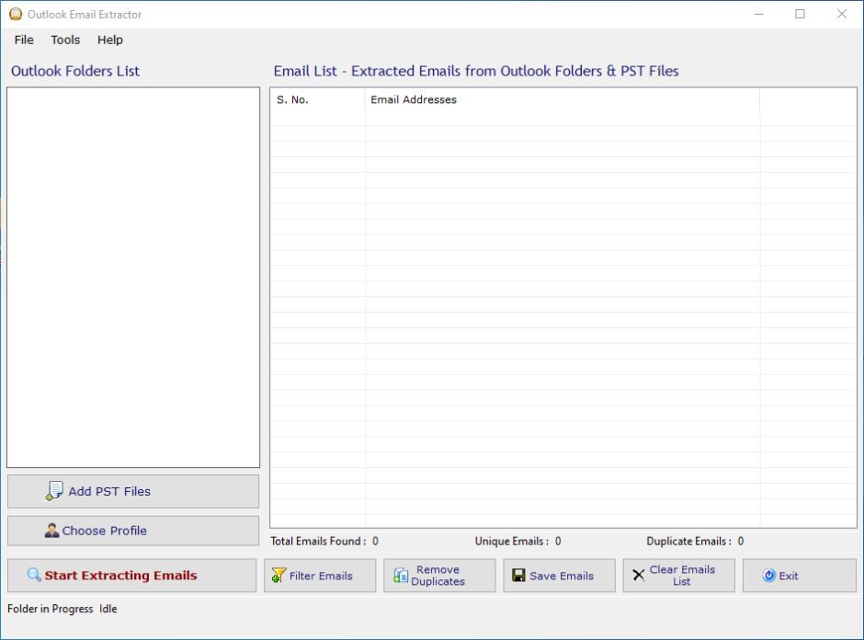The image size is (864, 640).
Task: Begin with Start Extracting Emails label
Action: pos(120,575)
